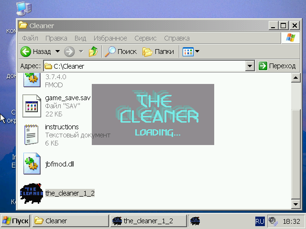306x229 pixels.
Task: Select the FMOD 3.7.4.0 dll icon
Action: tap(32, 80)
